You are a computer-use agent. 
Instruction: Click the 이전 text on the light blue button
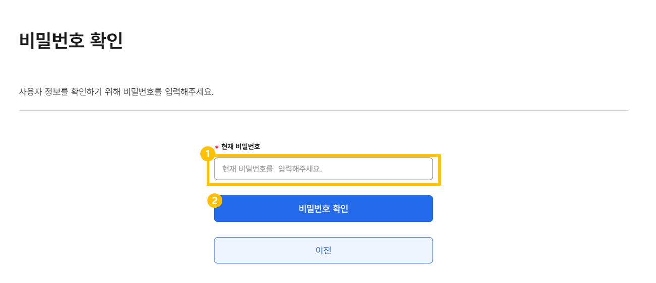click(323, 250)
